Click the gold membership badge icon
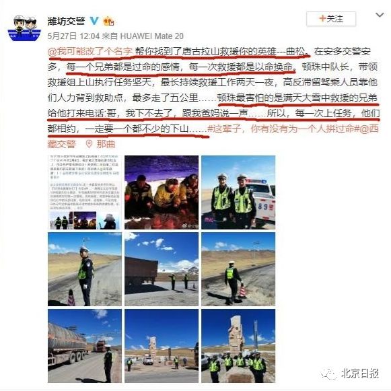Screen dimensions: 391x391 click(x=108, y=21)
